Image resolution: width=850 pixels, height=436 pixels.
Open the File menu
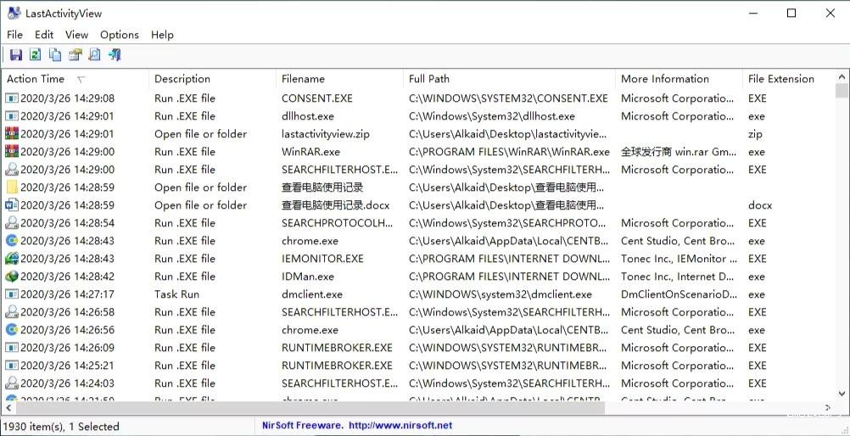(x=14, y=35)
